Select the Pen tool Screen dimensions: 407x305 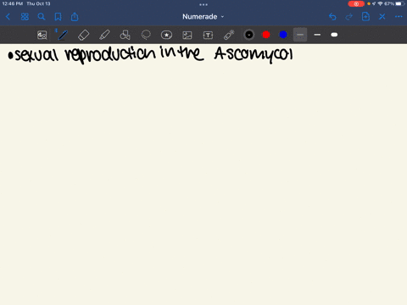(63, 35)
